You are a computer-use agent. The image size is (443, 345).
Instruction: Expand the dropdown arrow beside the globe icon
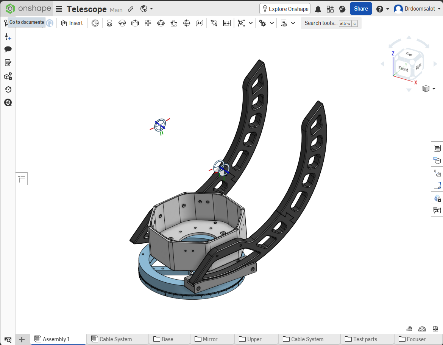pos(151,9)
